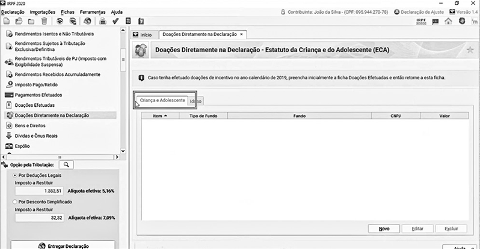Viewport: 480px width, 249px height.
Task: Open the Importações menu
Action: (x=43, y=12)
